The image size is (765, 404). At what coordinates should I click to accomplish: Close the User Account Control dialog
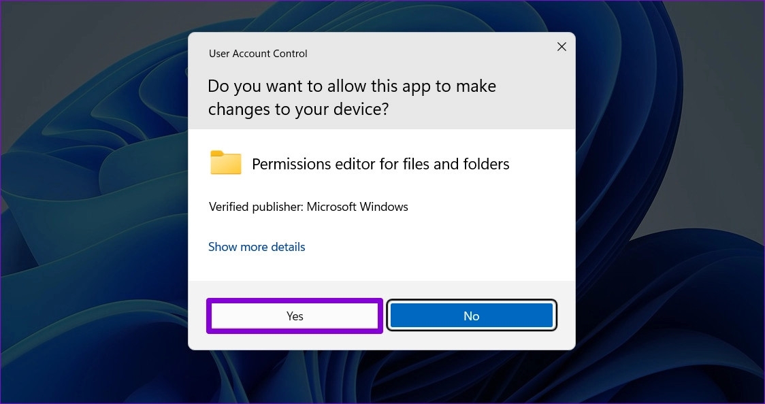[x=561, y=47]
